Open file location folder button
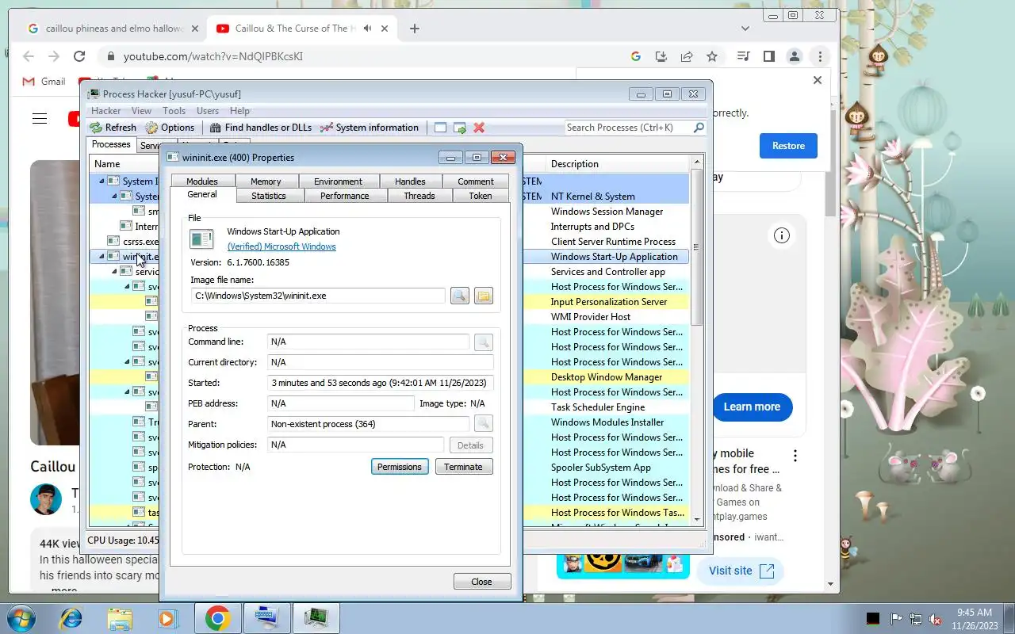1015x634 pixels. pyautogui.click(x=484, y=296)
